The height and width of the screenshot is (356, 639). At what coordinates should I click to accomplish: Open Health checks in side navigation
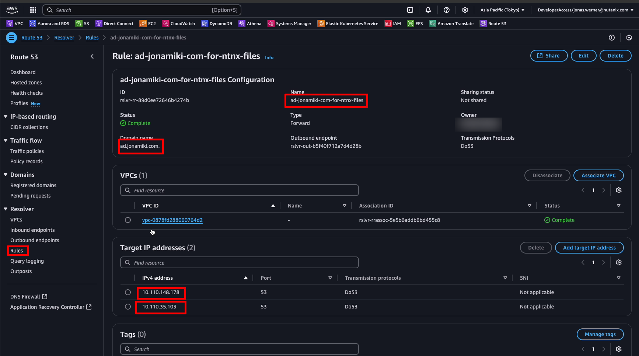click(27, 93)
